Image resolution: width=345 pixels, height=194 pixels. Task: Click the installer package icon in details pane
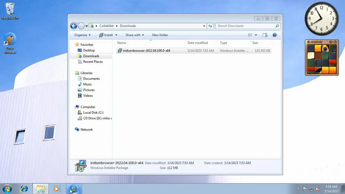click(x=81, y=165)
